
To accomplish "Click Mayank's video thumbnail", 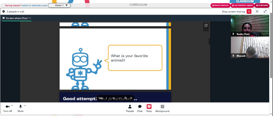I will (250, 47).
